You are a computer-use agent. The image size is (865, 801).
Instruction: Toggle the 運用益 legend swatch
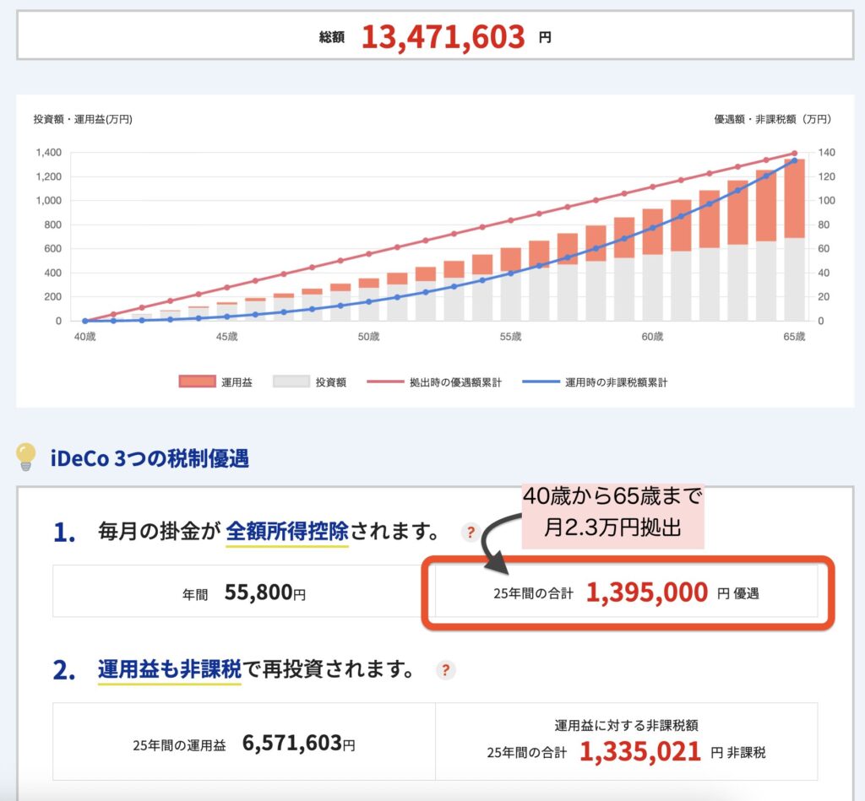coord(197,382)
